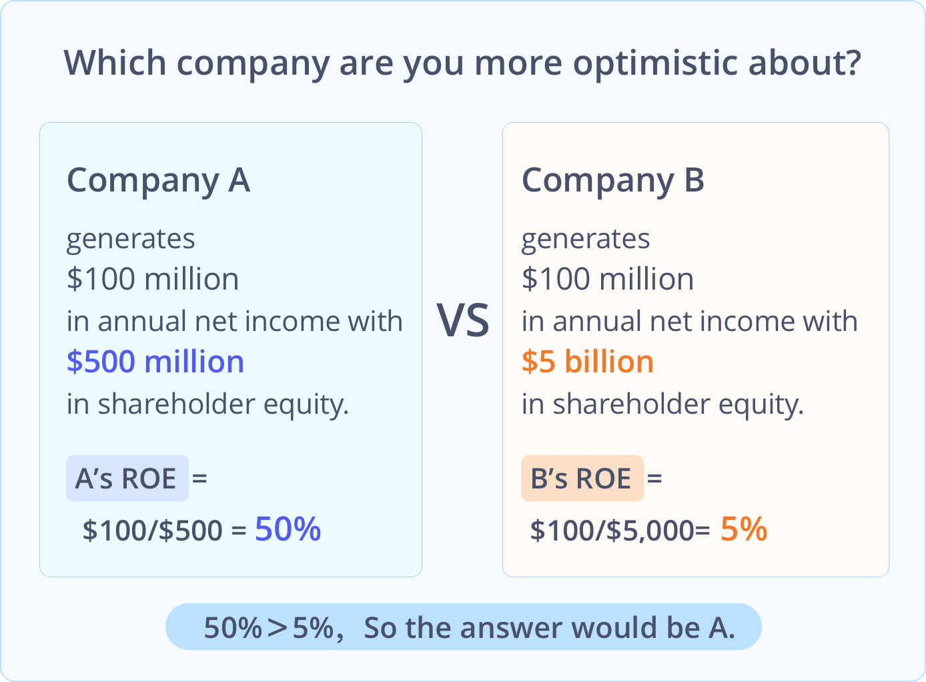
Task: Click "in shareholder equity." under Company B
Action: (x=662, y=404)
